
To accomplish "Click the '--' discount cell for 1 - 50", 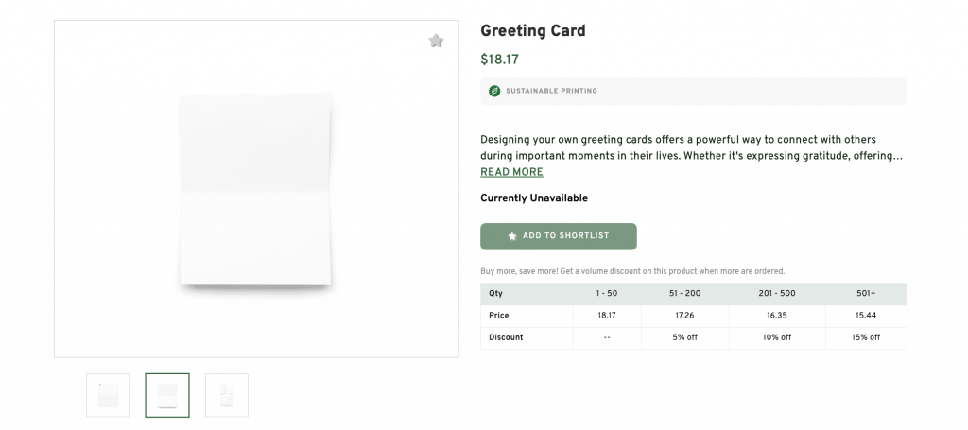I will (607, 338).
